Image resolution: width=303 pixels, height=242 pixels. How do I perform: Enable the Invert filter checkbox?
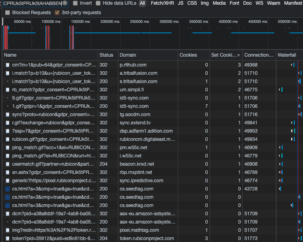pyautogui.click(x=75, y=3)
